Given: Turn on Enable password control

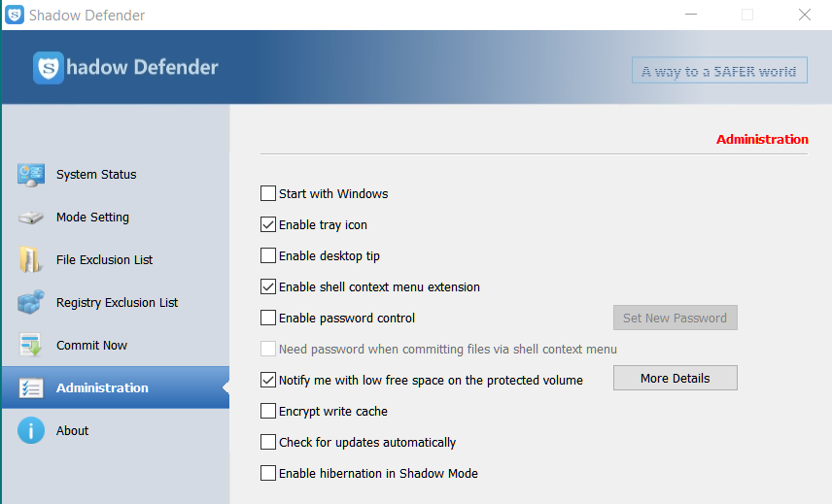Looking at the screenshot, I should click(x=268, y=319).
